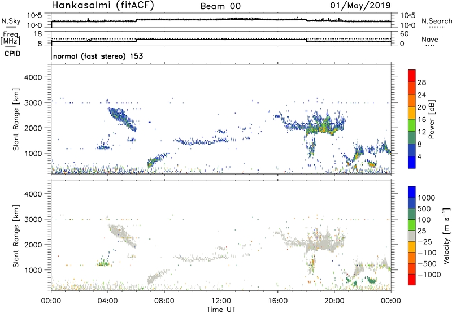Click the 18 tick on frequency axis
452x313 pixels.
click(38, 34)
